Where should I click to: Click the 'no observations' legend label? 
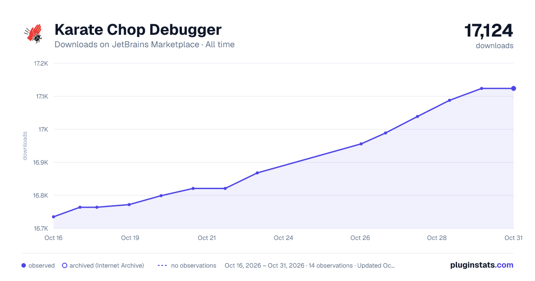pyautogui.click(x=193, y=265)
